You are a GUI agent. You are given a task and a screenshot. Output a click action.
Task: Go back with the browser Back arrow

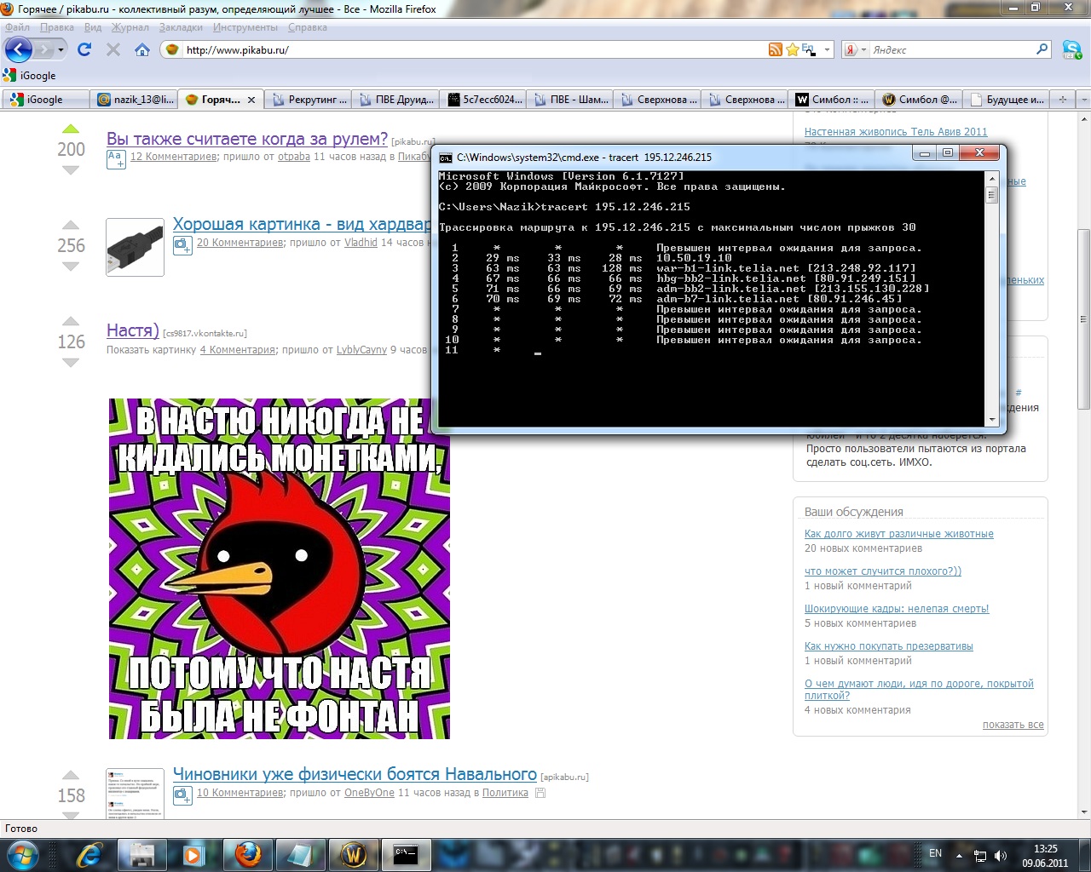(19, 49)
